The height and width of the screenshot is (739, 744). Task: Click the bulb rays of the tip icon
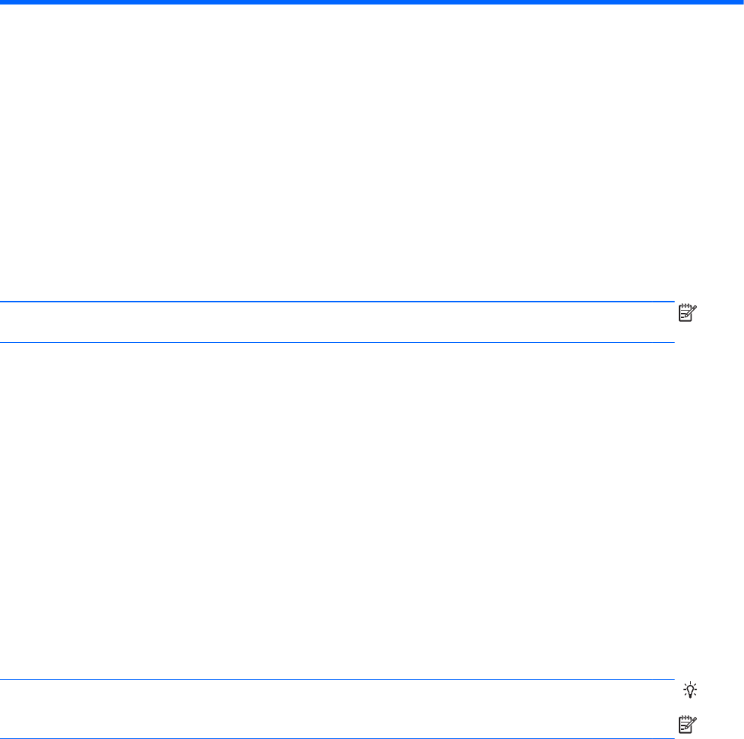point(690,684)
